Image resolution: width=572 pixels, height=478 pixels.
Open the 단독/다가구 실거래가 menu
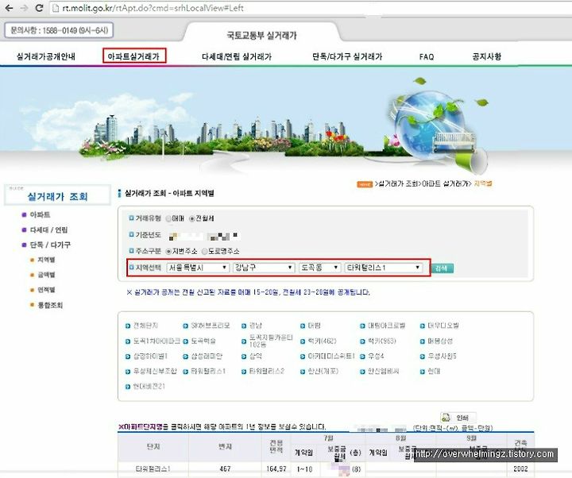point(347,56)
